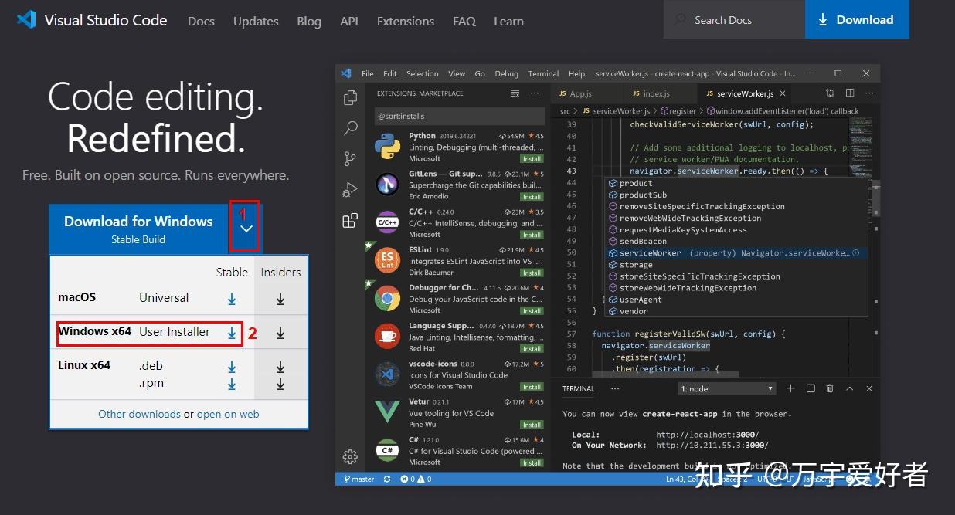Install the Python extension
This screenshot has height=515, width=955.
[532, 158]
